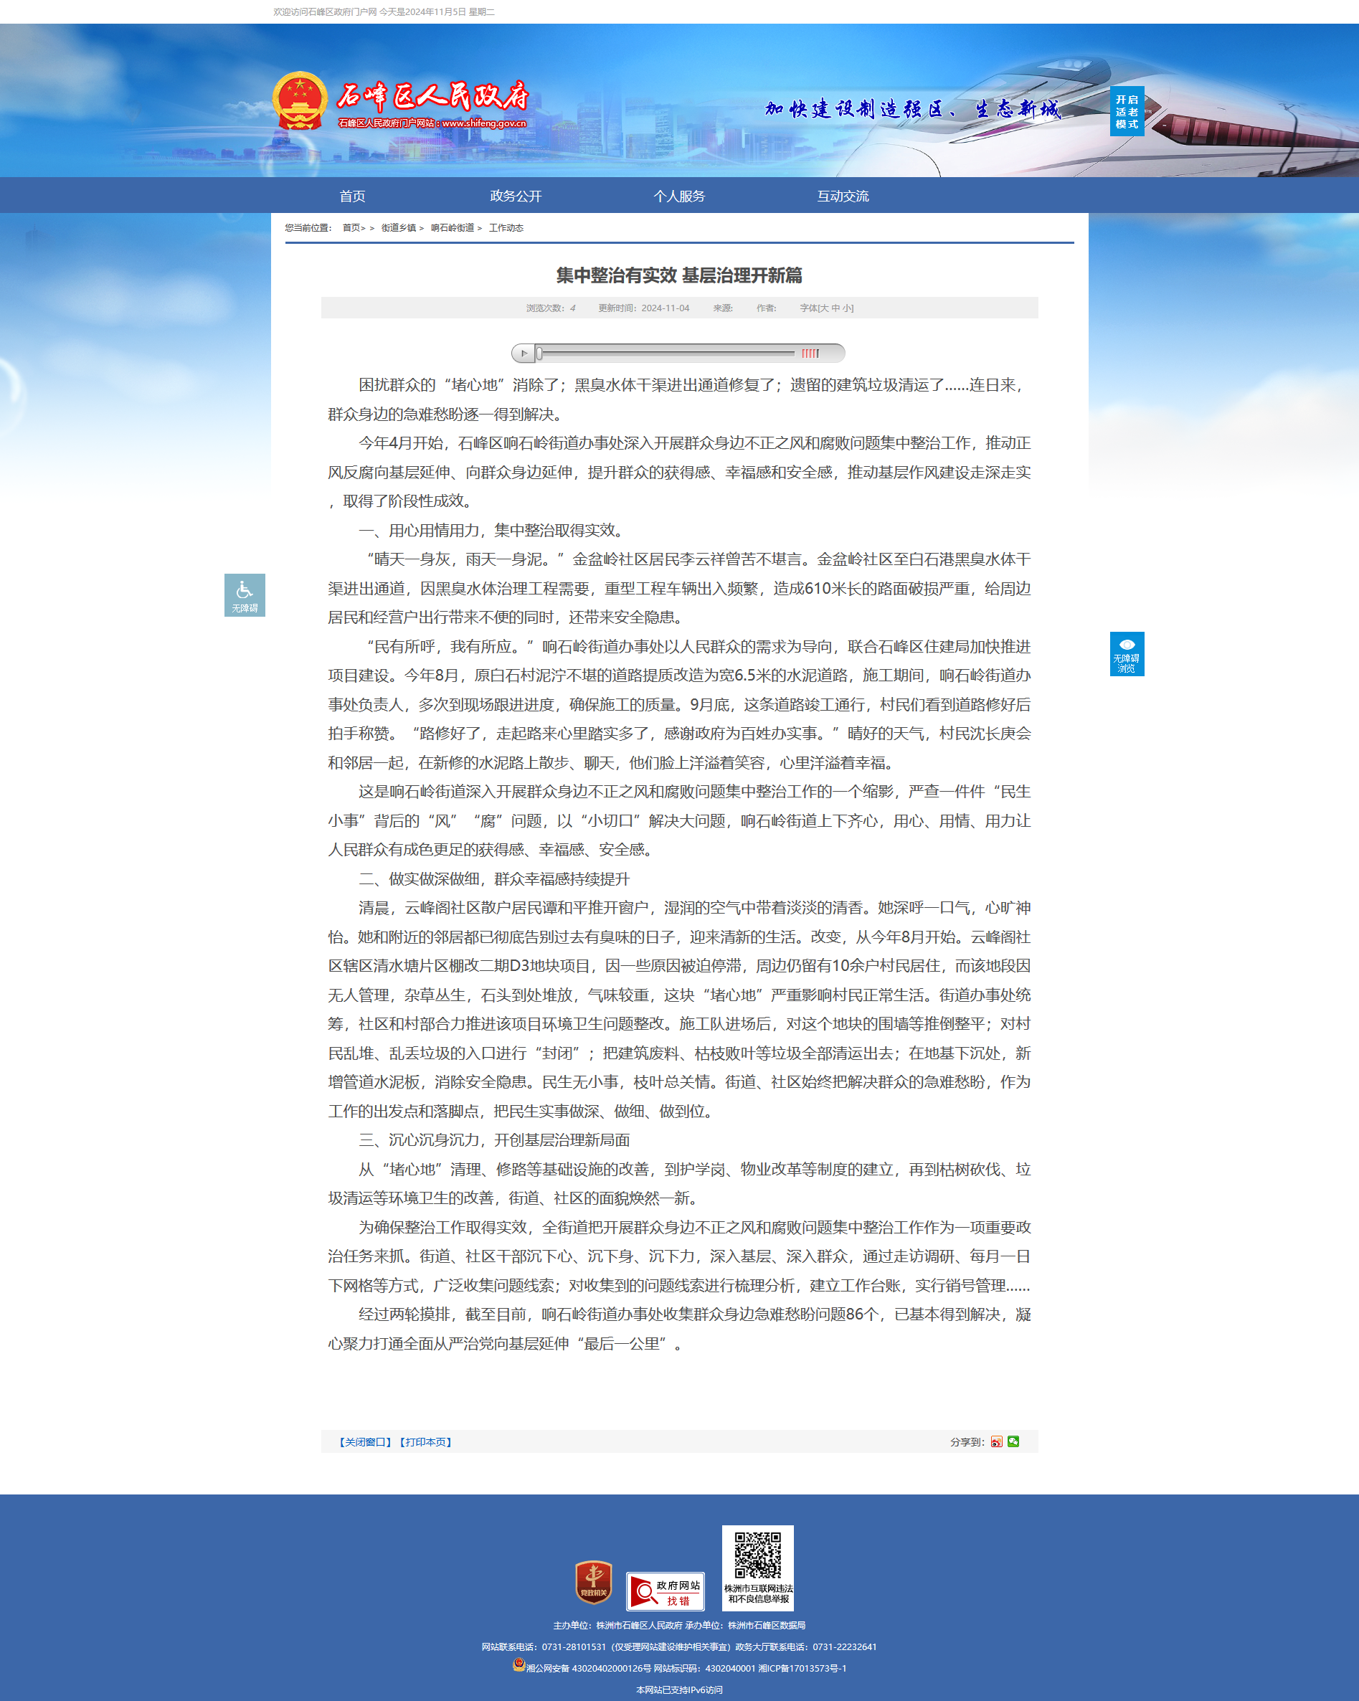The height and width of the screenshot is (1701, 1359).
Task: Click the internet report QR code
Action: pos(757,1568)
